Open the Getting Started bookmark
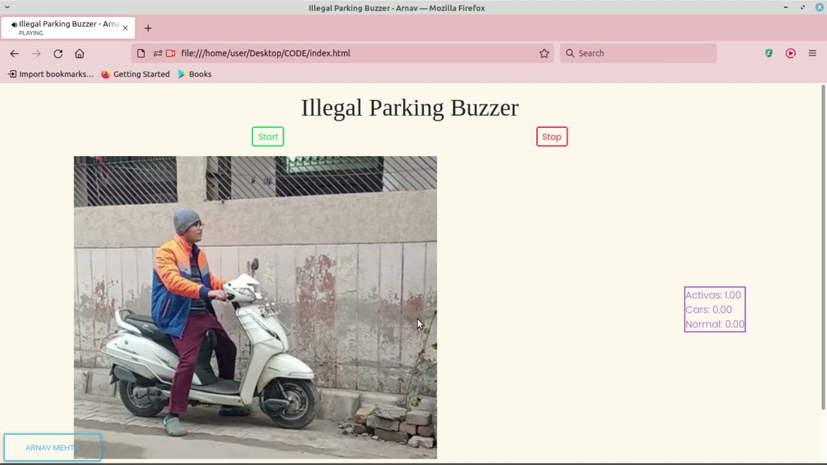 [x=136, y=74]
